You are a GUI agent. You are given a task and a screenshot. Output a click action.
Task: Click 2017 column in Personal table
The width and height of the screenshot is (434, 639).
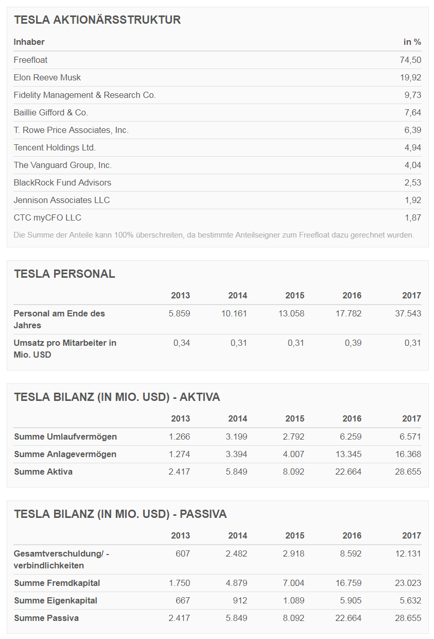click(411, 295)
